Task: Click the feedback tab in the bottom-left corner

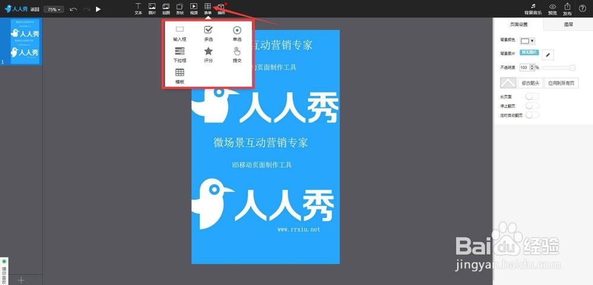Action: point(4,271)
